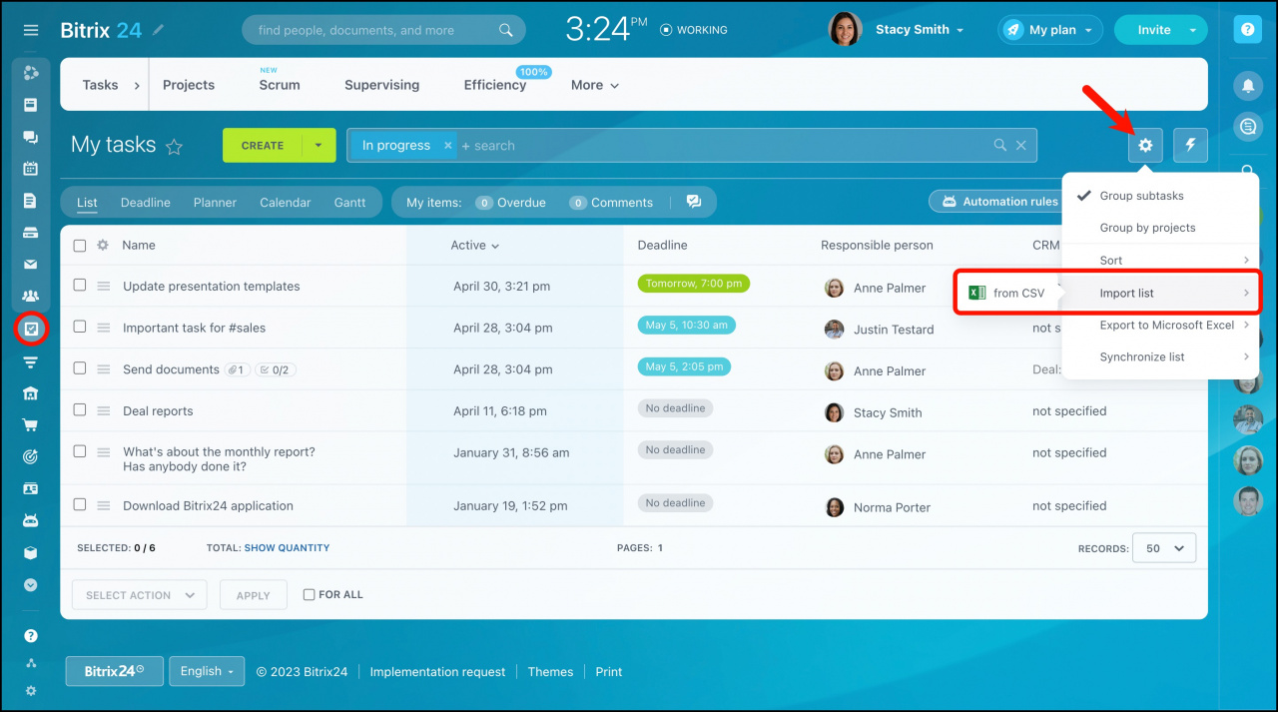This screenshot has height=712, width=1278.
Task: Open the chat icon in left sidebar
Action: [31, 137]
